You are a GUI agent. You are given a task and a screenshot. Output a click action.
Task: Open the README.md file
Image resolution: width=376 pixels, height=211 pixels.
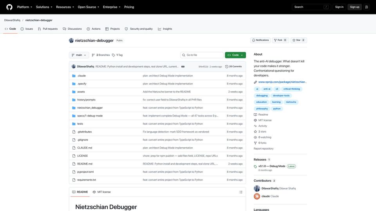pos(85,164)
